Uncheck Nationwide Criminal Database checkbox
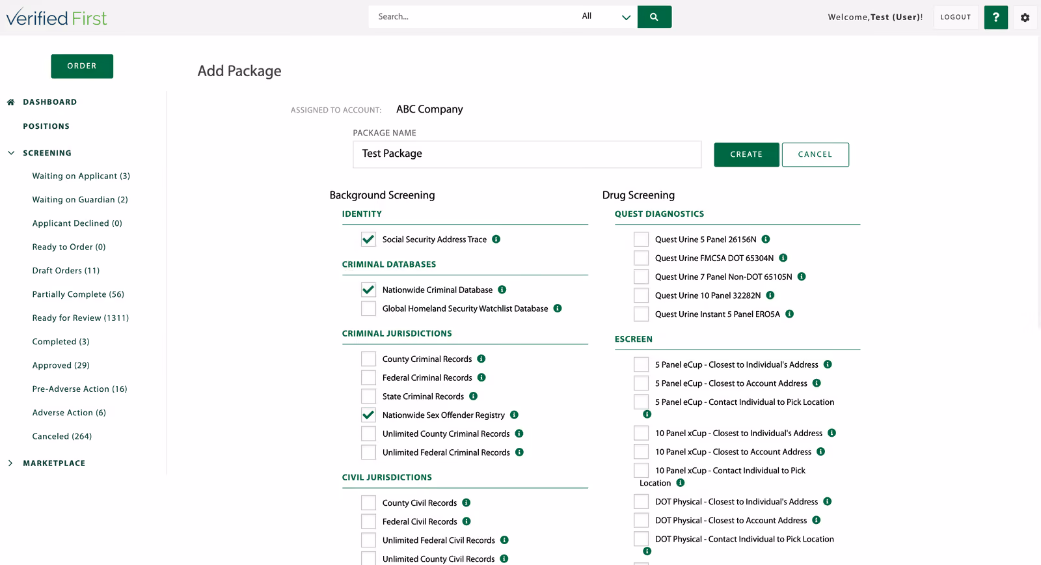 coord(368,290)
